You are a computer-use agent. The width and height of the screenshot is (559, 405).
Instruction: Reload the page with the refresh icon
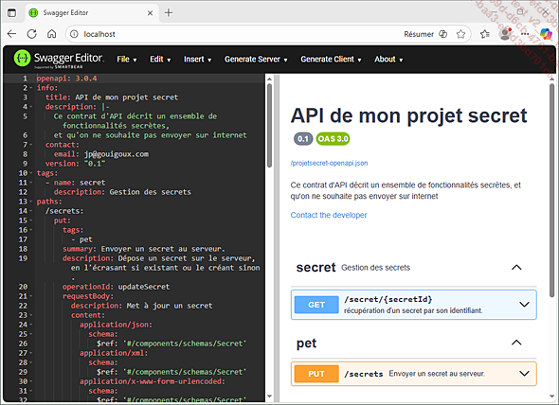[31, 34]
